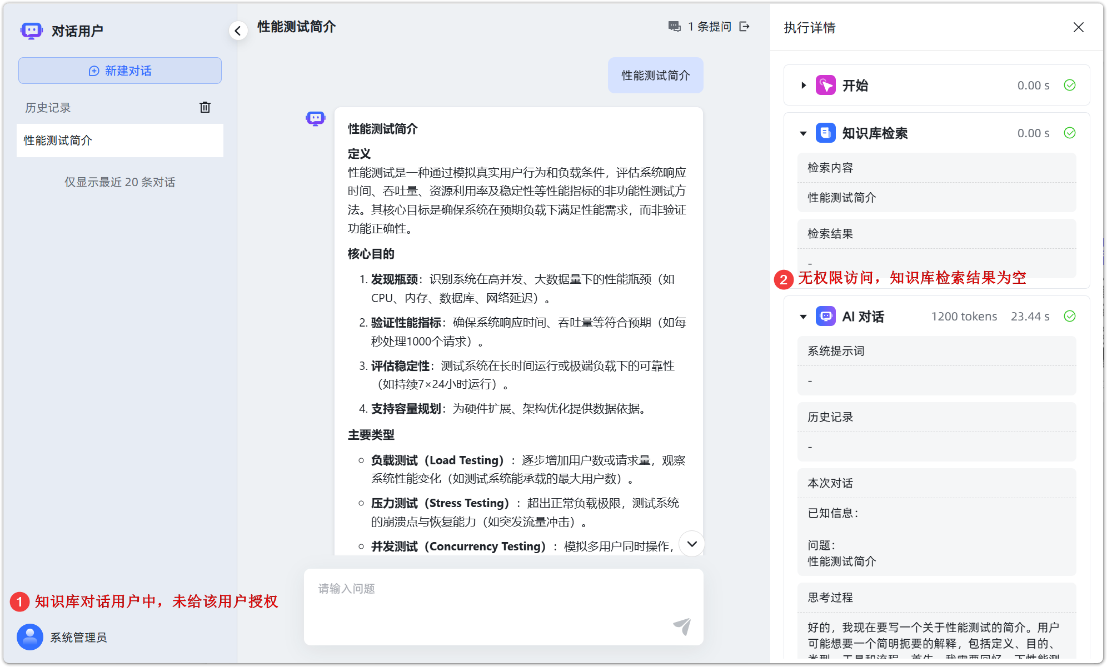Click the robot avatar beside the answer
1107x667 pixels.
pyautogui.click(x=315, y=118)
